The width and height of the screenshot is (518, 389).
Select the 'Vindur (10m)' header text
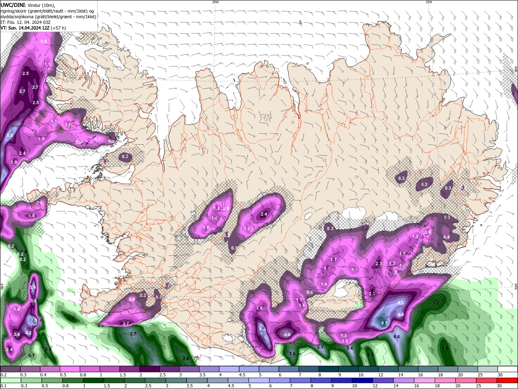click(40, 5)
